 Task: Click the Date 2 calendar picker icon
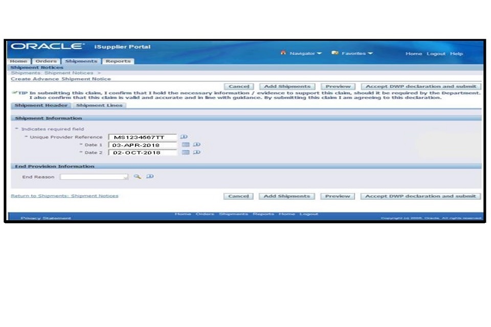pos(186,153)
